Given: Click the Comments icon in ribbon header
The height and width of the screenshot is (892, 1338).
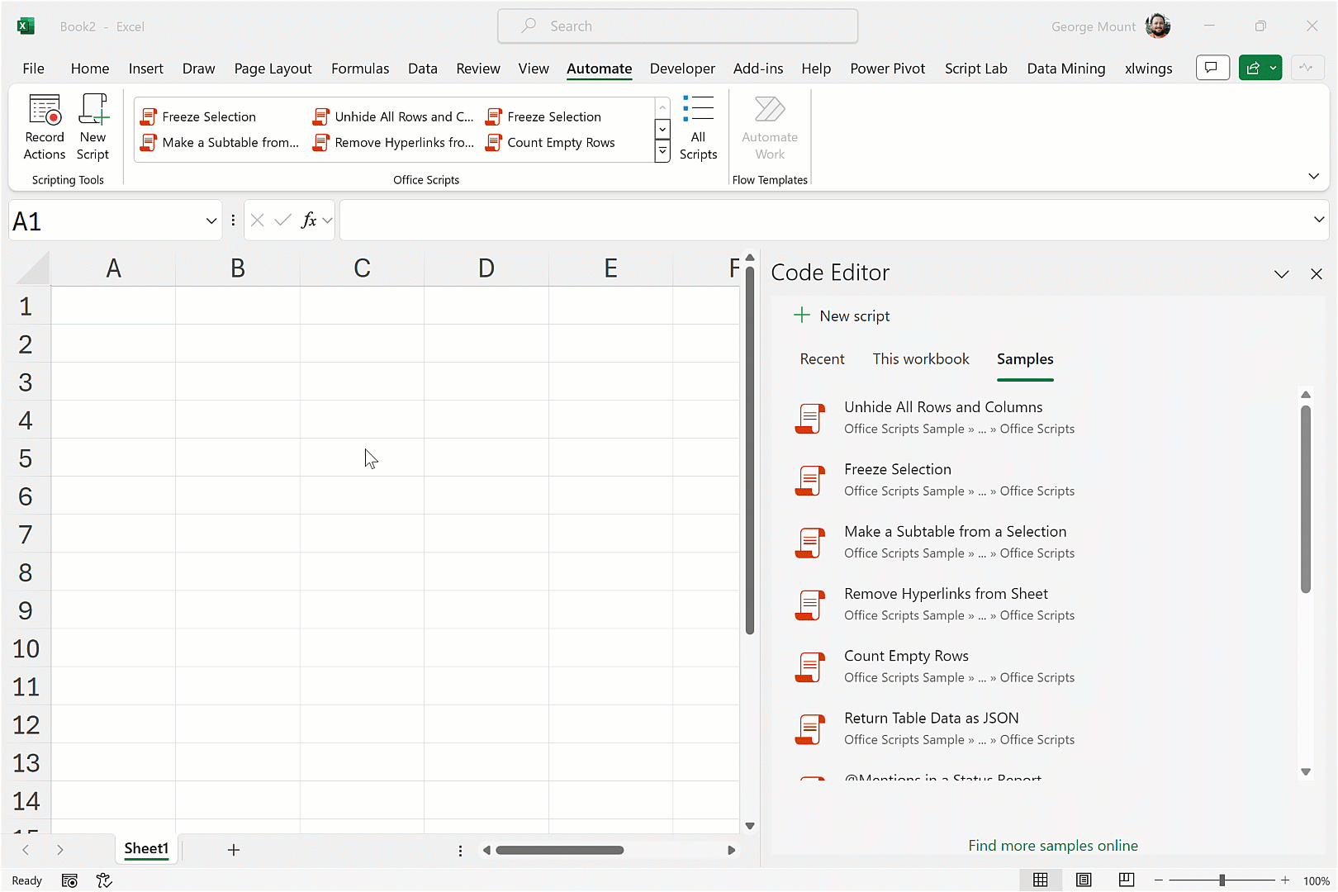Looking at the screenshot, I should tap(1212, 69).
